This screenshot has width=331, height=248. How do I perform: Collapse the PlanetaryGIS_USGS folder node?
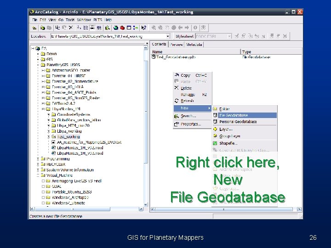[x=38, y=65]
